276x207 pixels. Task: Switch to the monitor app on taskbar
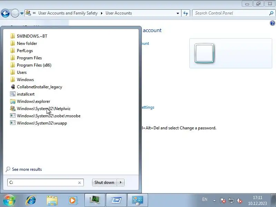click(x=95, y=200)
